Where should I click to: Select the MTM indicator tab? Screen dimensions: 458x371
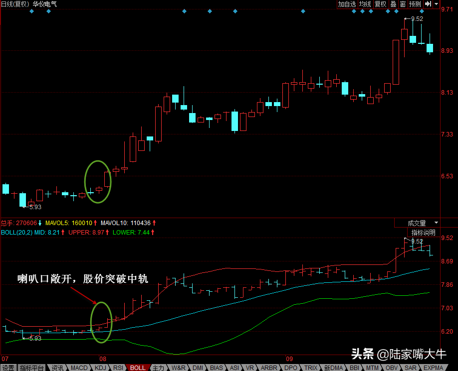tap(372, 368)
